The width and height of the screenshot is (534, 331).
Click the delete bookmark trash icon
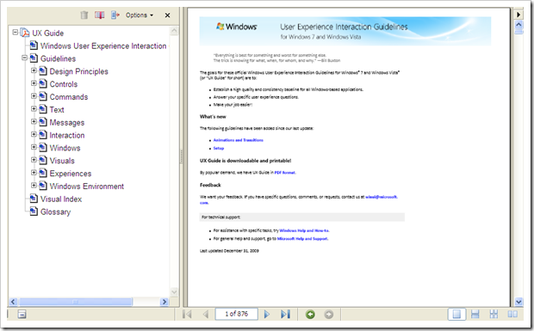tap(84, 15)
